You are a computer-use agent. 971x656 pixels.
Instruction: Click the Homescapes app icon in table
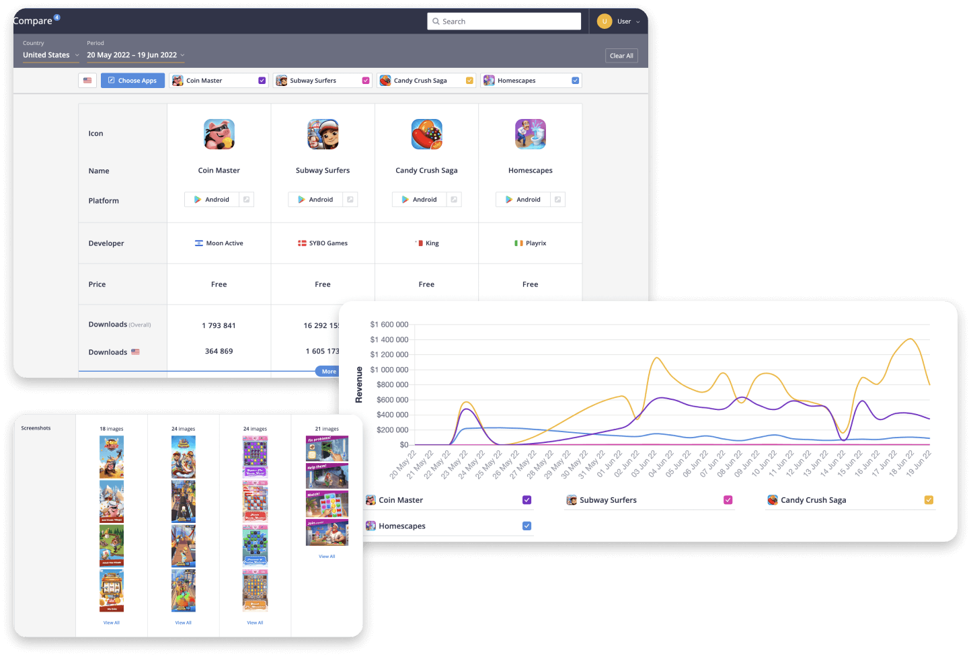pyautogui.click(x=530, y=134)
